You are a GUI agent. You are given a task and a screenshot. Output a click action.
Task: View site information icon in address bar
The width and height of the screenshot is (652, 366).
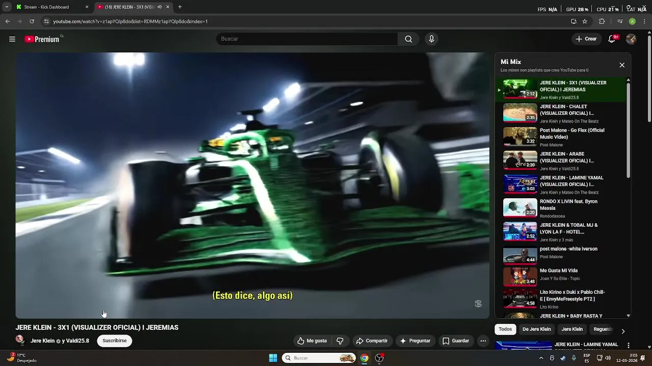(x=46, y=21)
